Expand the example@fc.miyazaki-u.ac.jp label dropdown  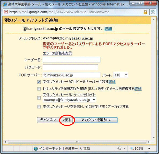pos(69,100)
